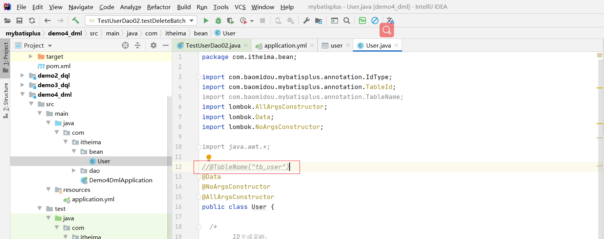Open Settings via the wrench icon
The image size is (604, 239).
(306, 21)
